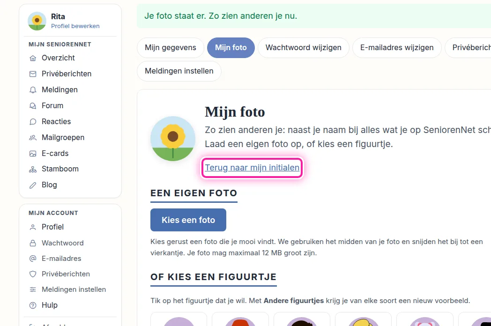Open Profiel under Mijn Account
The height and width of the screenshot is (326, 491).
52,227
